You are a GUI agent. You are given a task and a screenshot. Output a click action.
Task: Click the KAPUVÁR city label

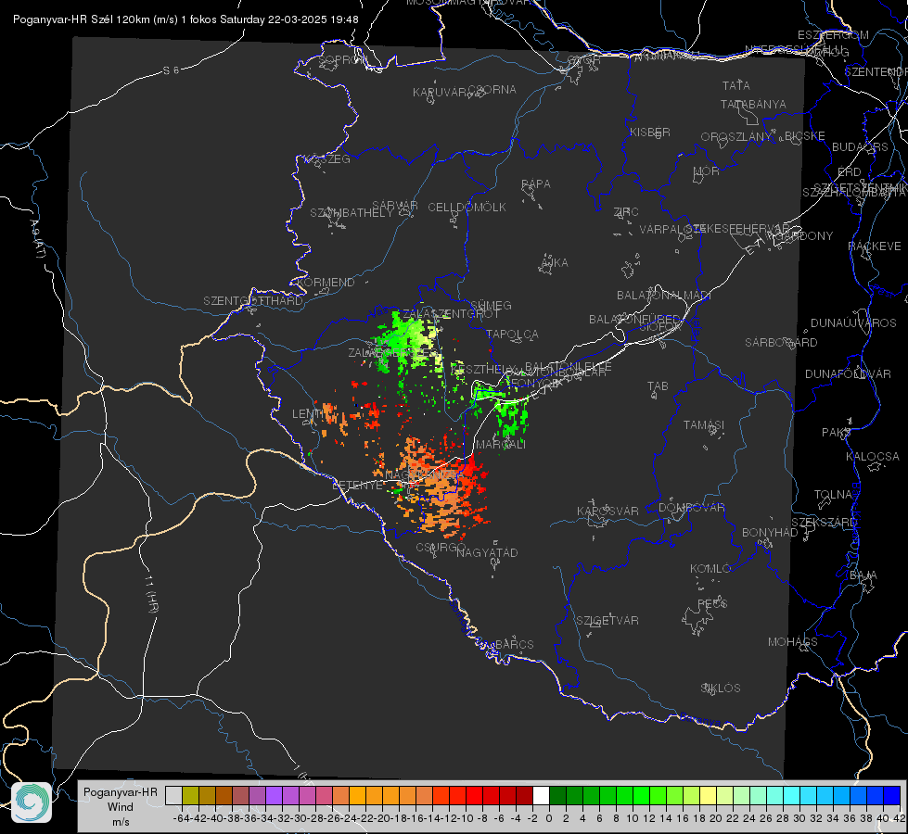point(441,92)
